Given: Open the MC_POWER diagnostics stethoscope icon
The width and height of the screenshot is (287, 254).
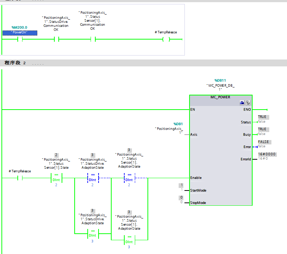Looking at the screenshot, I should click(x=248, y=103).
